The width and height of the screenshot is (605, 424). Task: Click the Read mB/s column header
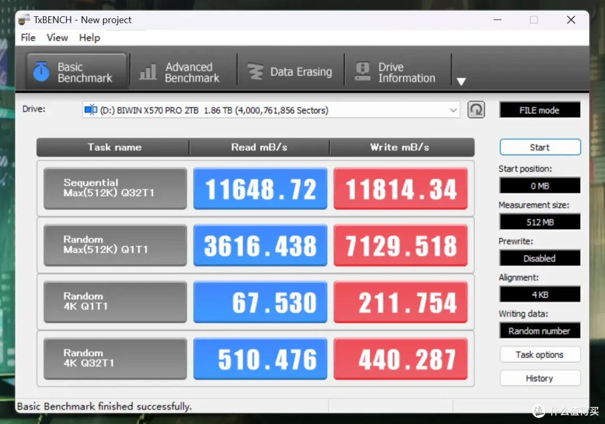point(259,147)
